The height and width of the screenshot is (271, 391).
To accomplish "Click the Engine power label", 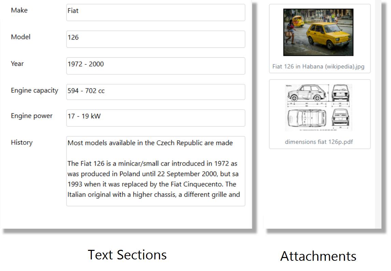I will tap(32, 116).
